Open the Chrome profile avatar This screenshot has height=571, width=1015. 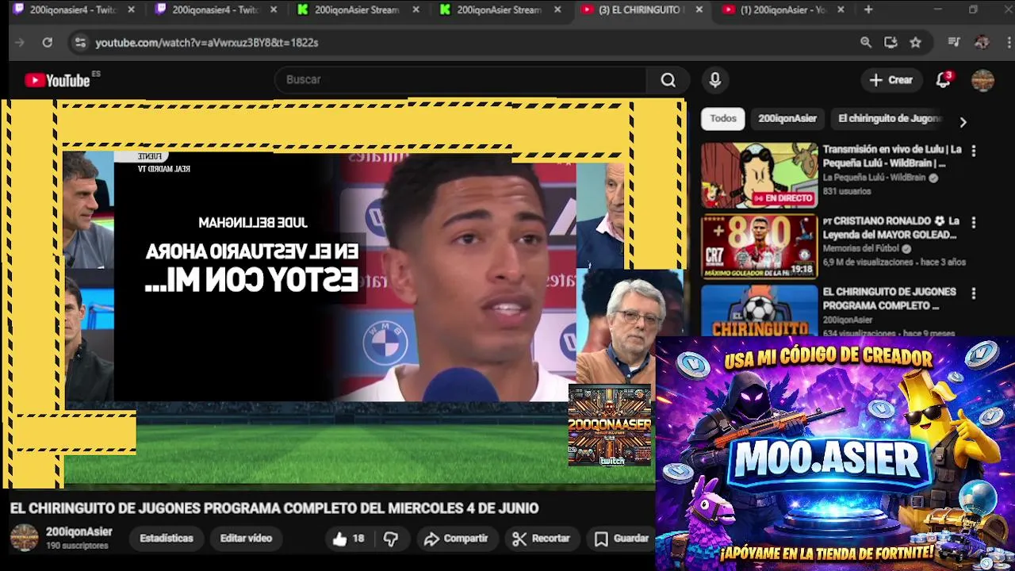(982, 42)
